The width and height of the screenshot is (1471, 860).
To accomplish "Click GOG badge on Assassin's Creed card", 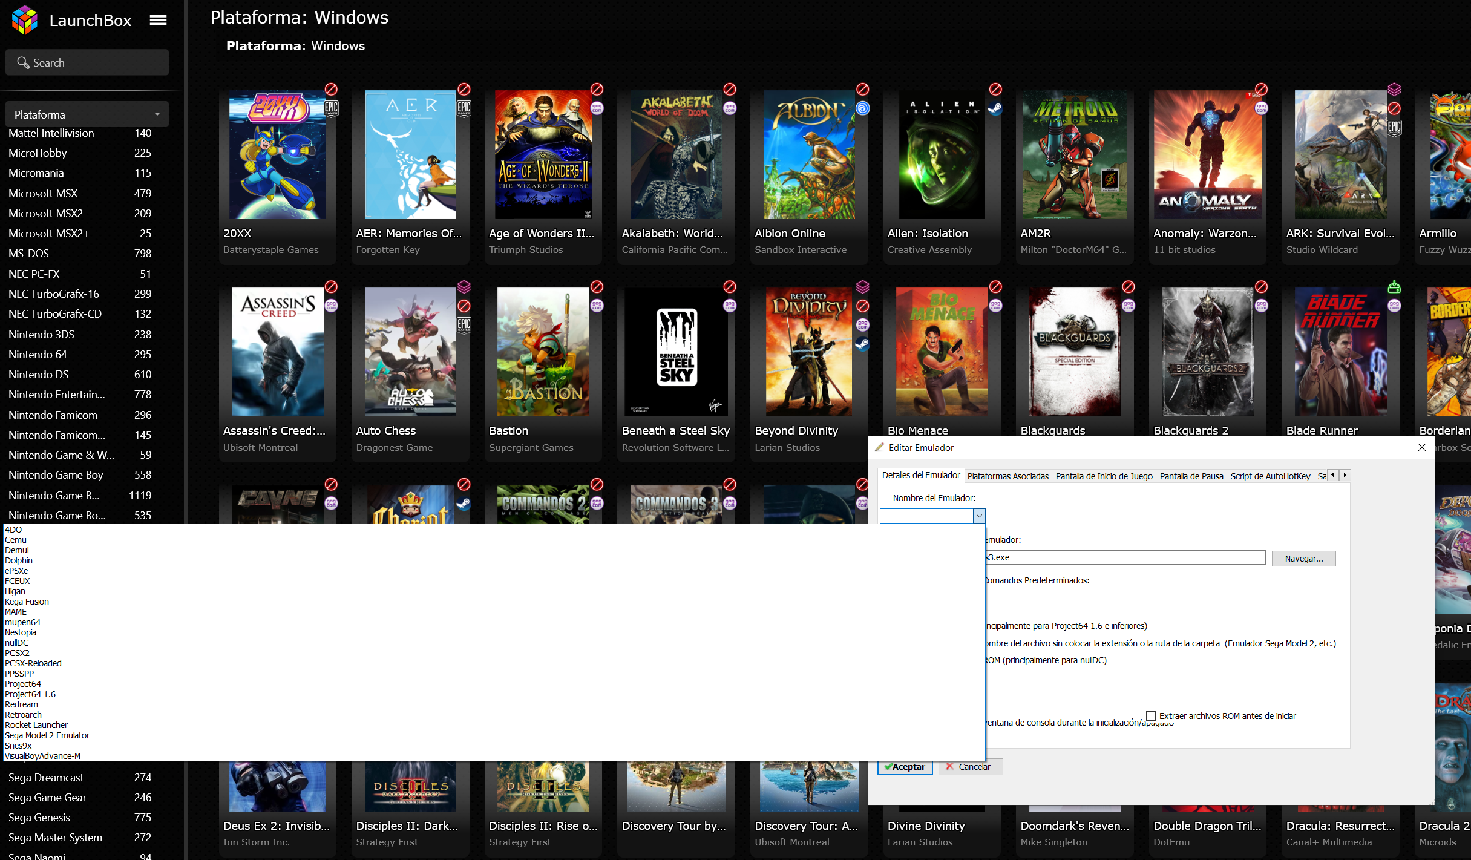I will (331, 306).
